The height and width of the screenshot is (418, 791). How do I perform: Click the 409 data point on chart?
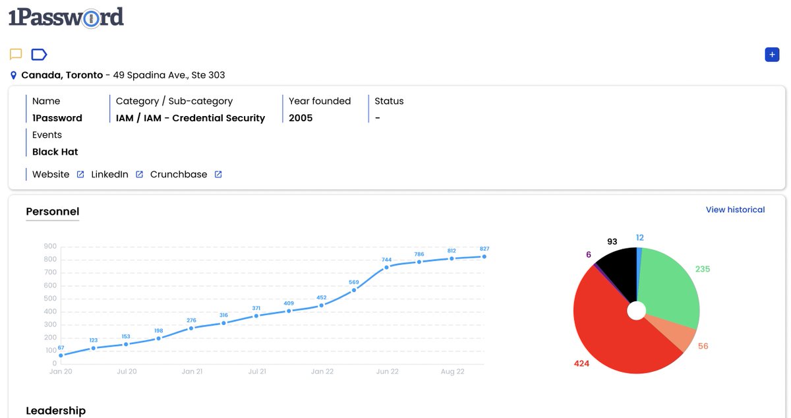coord(289,311)
